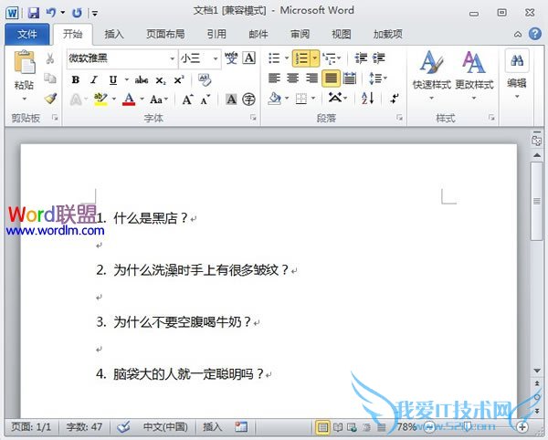Switch to the Review tab
The image size is (548, 440).
coord(300,34)
